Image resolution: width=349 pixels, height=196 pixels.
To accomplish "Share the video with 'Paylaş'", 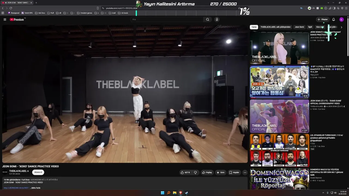I will 207,172.
